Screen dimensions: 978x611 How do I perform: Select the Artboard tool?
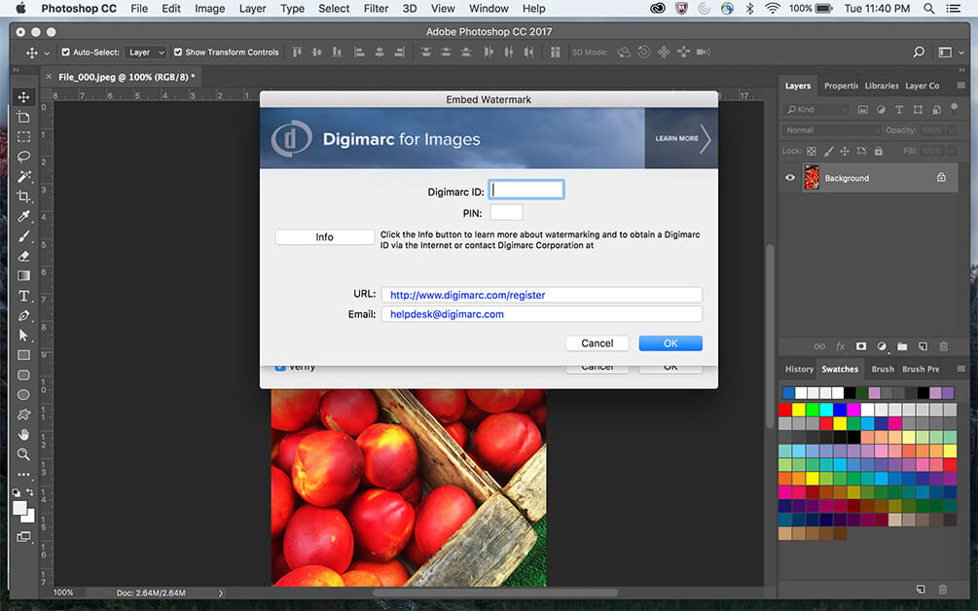(23, 117)
